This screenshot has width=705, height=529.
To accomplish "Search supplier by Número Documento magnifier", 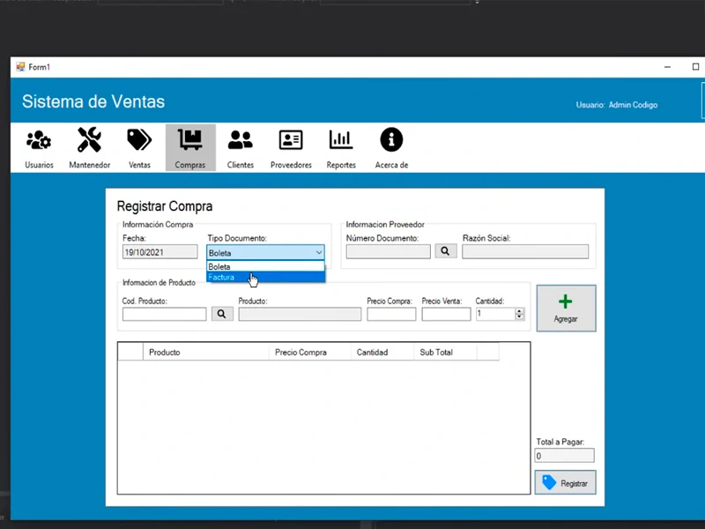I will [x=446, y=251].
